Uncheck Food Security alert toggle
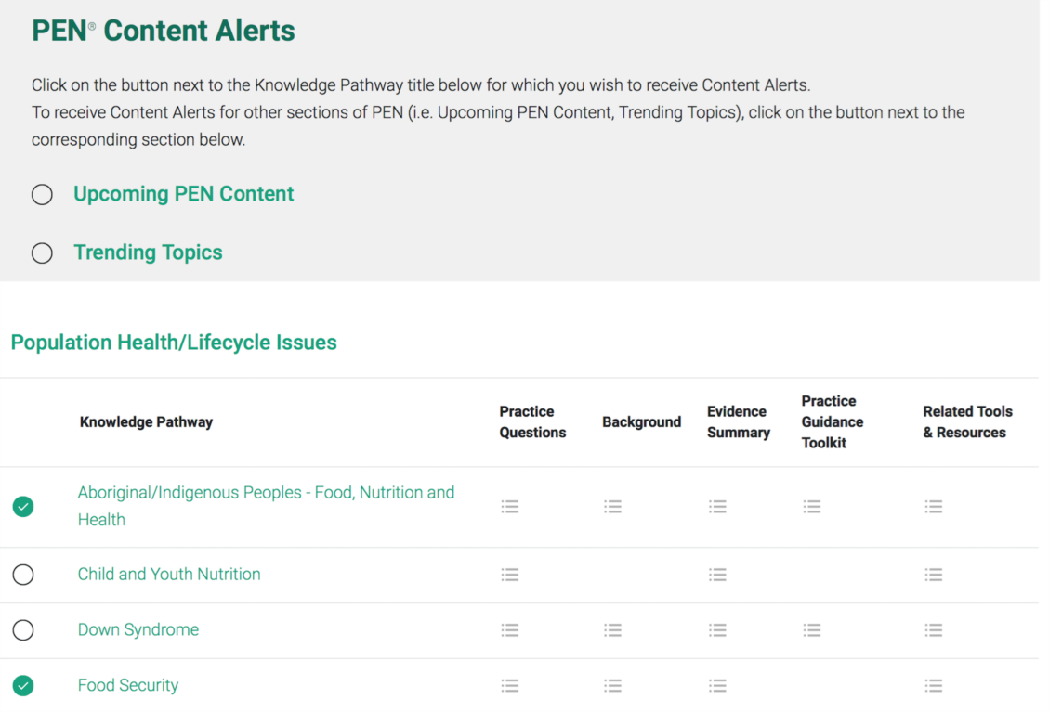This screenshot has height=712, width=1049. (x=23, y=685)
